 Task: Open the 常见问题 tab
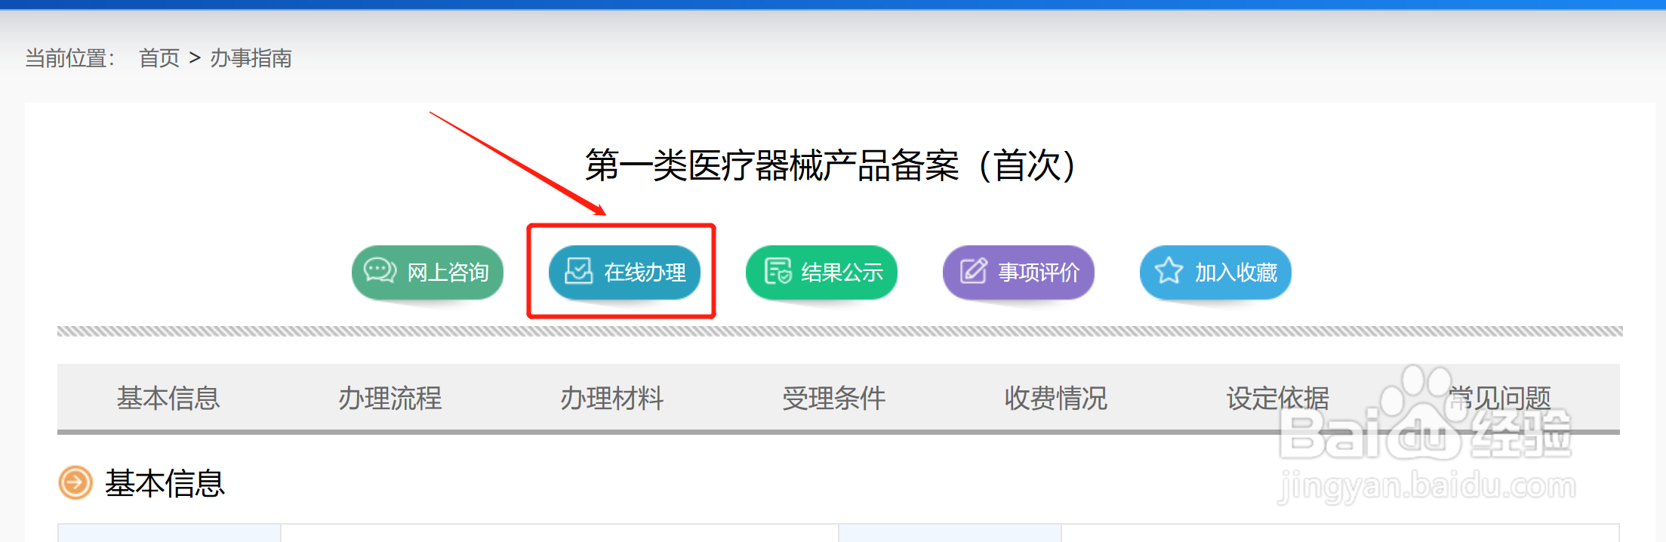[x=1500, y=398]
